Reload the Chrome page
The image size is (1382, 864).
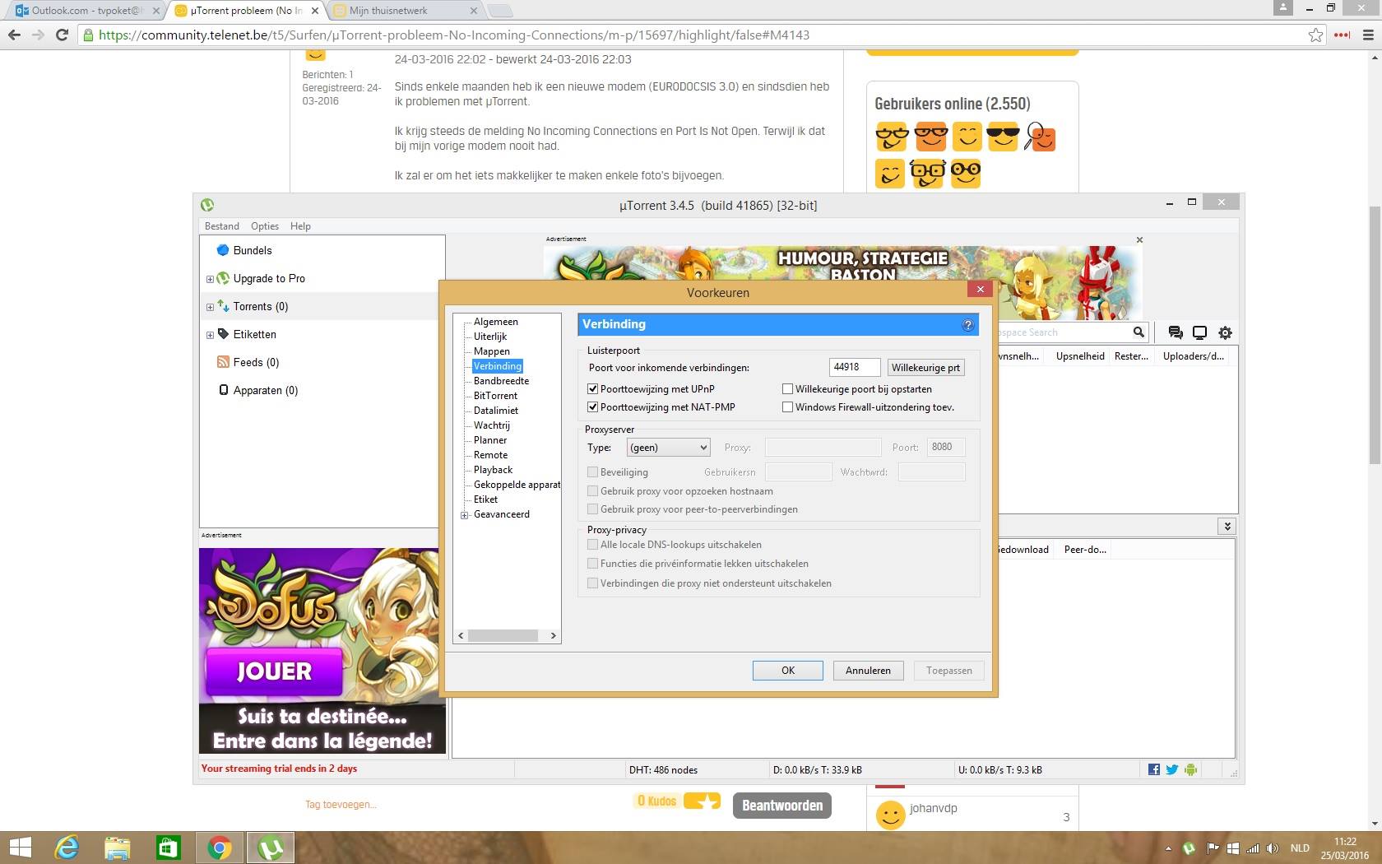pyautogui.click(x=62, y=35)
